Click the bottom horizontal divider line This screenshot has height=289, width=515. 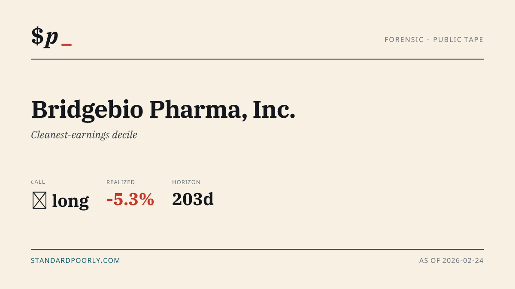pyautogui.click(x=257, y=249)
